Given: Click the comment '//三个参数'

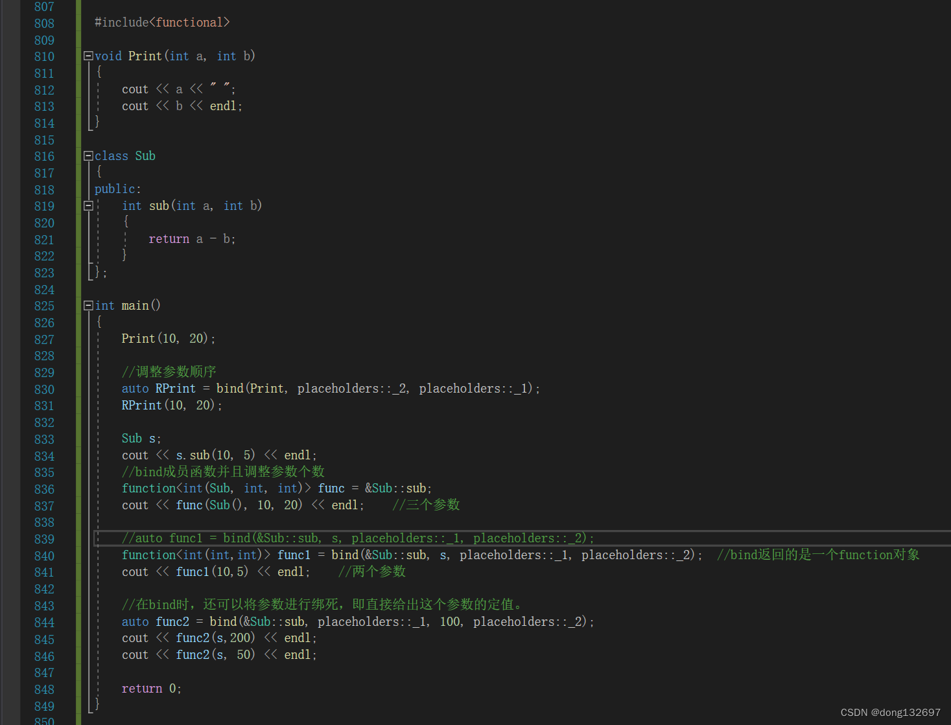Looking at the screenshot, I should click(426, 505).
